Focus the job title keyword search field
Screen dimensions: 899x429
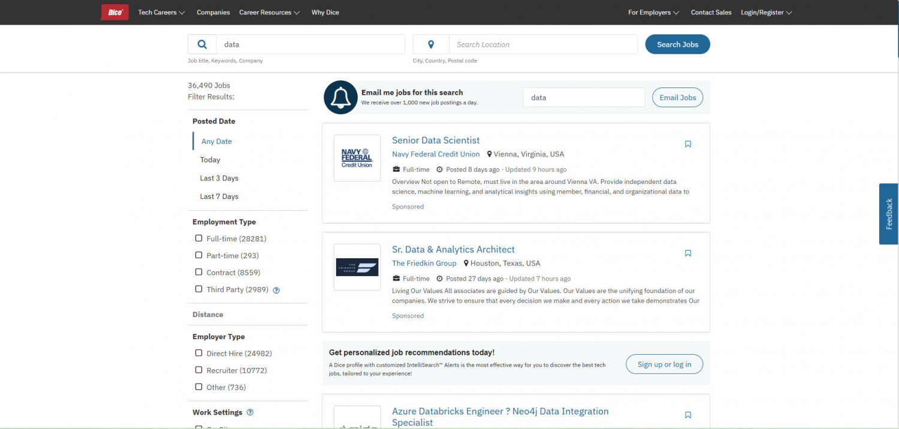[x=310, y=44]
